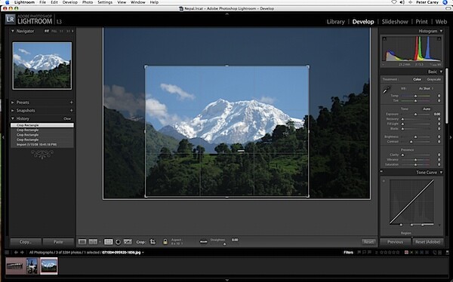
Task: Select the Remove Spots tool
Action: 128,241
